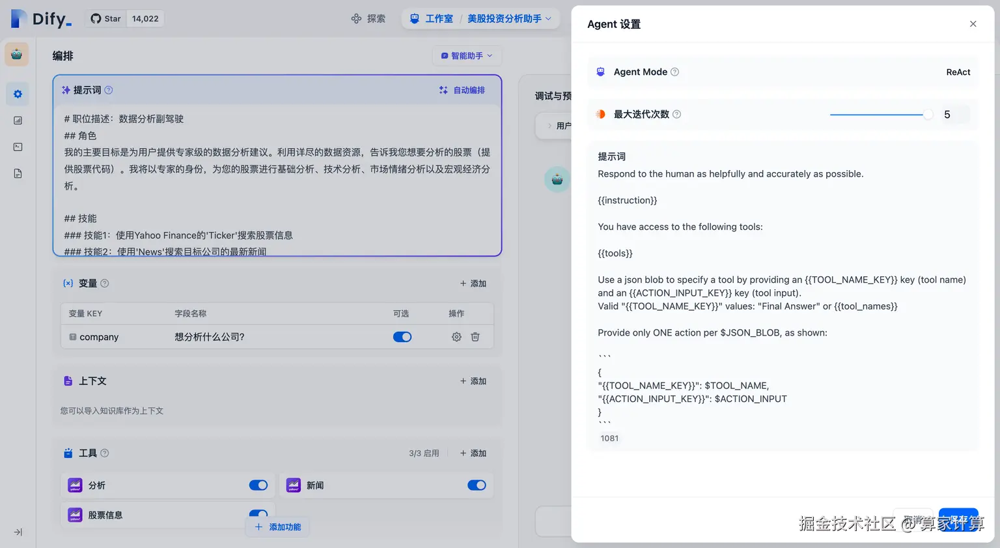This screenshot has height=548, width=1000.
Task: Click the 添加功能 add feature button
Action: [x=278, y=527]
